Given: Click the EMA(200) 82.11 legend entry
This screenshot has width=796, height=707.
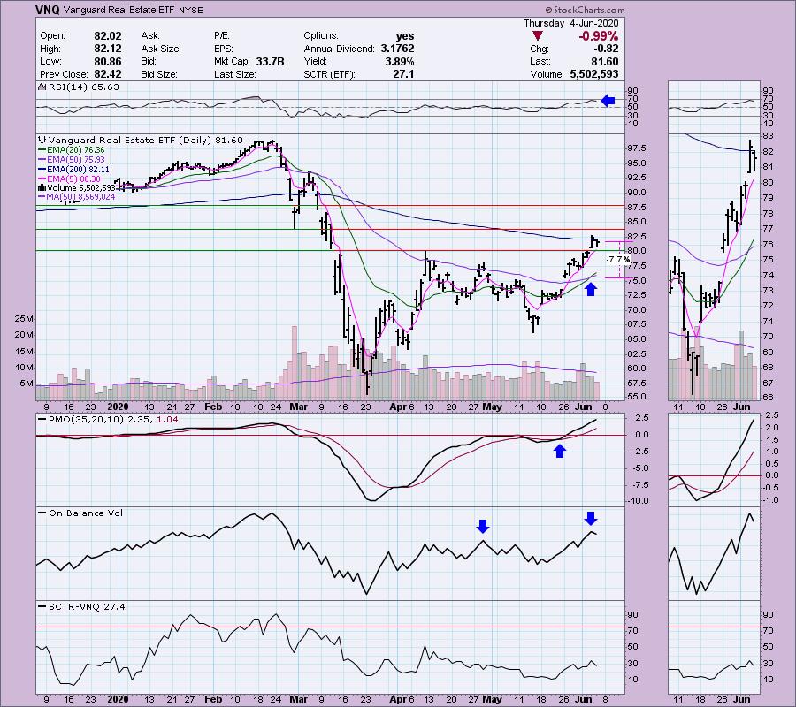Looking at the screenshot, I should coord(78,170).
